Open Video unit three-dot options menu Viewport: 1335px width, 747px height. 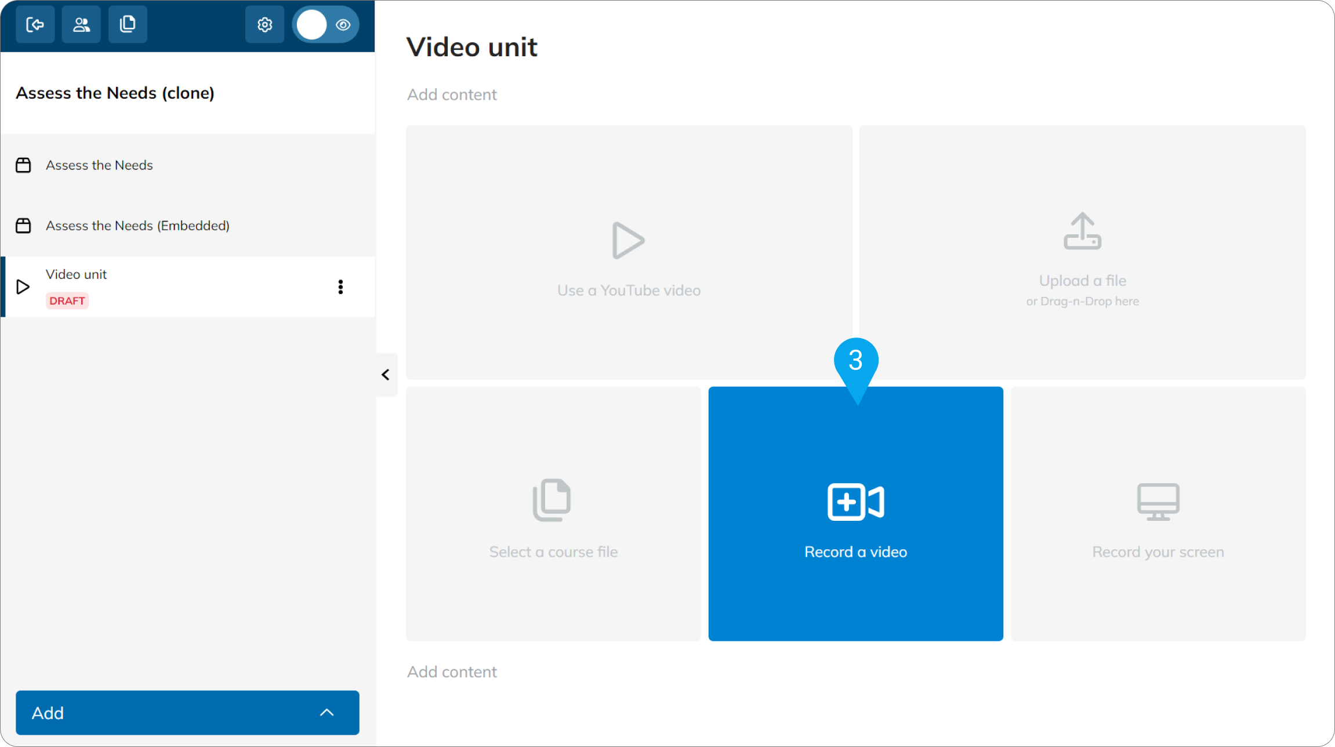click(340, 287)
